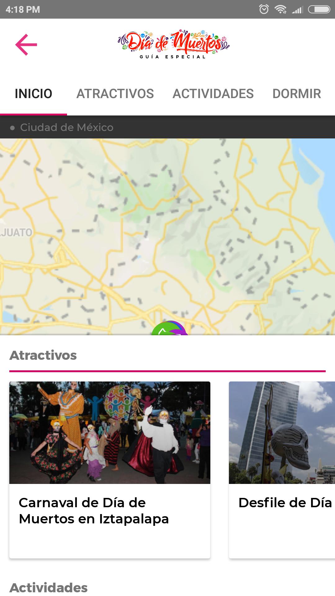Image resolution: width=335 pixels, height=596 pixels.
Task: Tap the Wi-Fi status icon
Action: click(280, 9)
